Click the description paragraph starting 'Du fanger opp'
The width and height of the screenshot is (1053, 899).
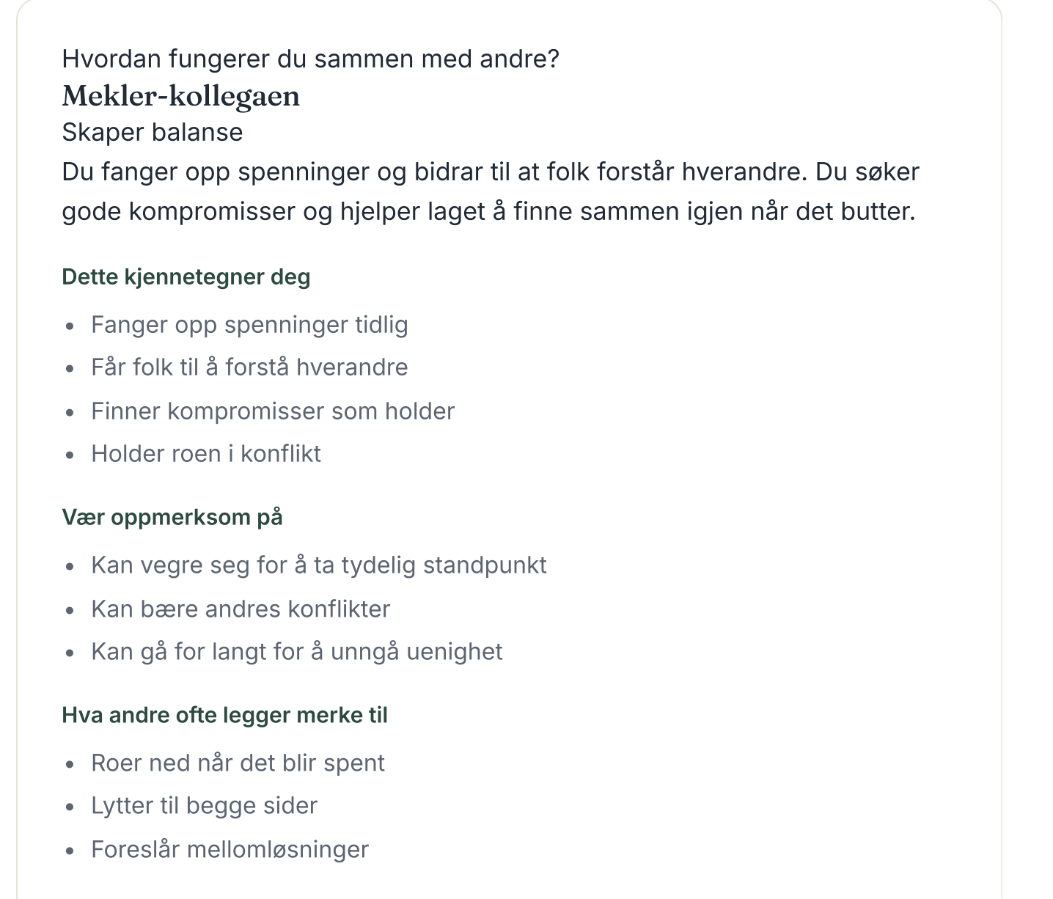tap(491, 191)
